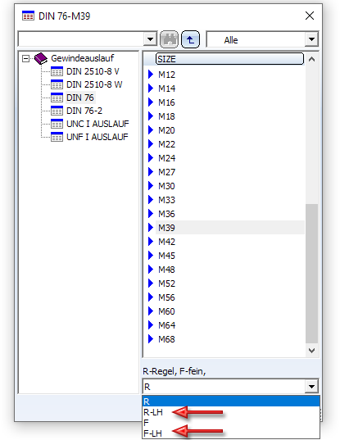Viewport: 340px width, 440px height.
Task: Select DIN 2510-8 V in tree
Action: [93, 71]
